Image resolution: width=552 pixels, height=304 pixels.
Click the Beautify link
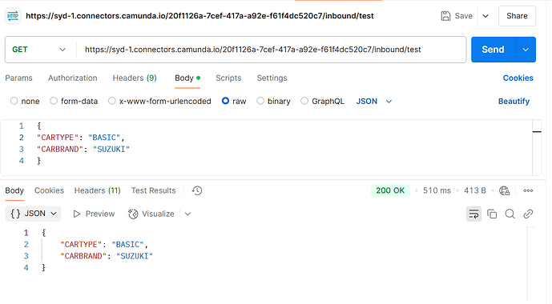[514, 102]
